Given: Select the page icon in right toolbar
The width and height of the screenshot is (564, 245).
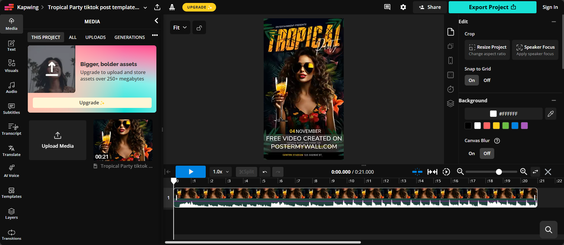Looking at the screenshot, I should (450, 32).
